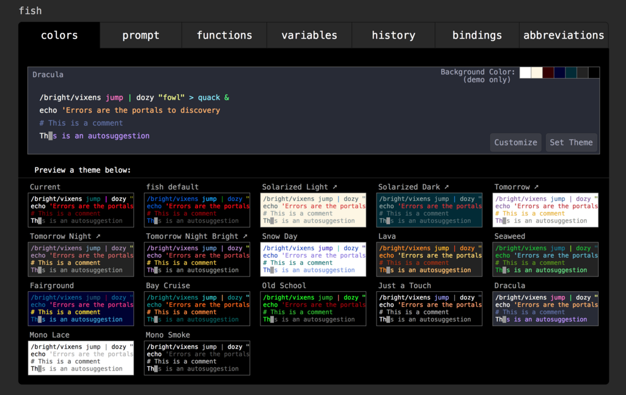Pick the Old School theme thumbnail

313,308
